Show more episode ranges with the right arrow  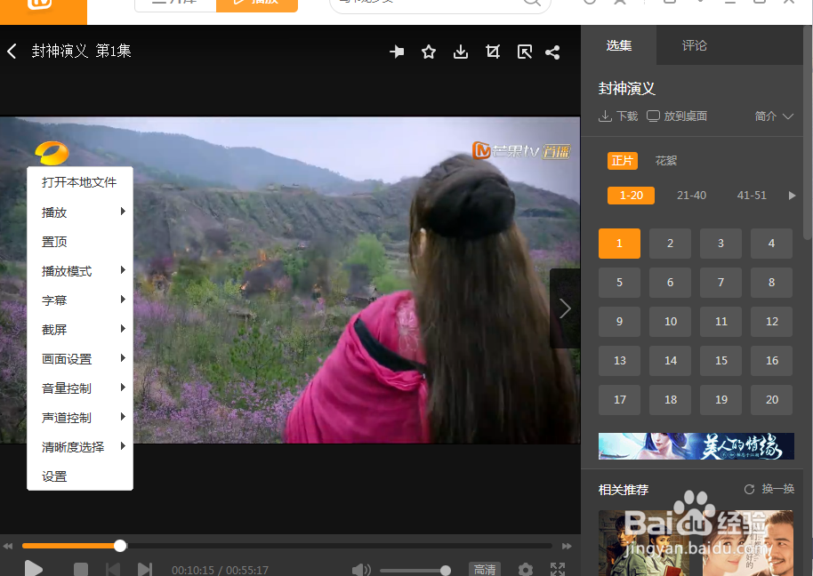(x=792, y=196)
